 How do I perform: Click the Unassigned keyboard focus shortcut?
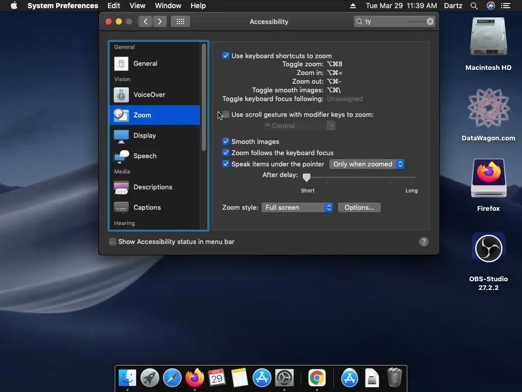345,99
